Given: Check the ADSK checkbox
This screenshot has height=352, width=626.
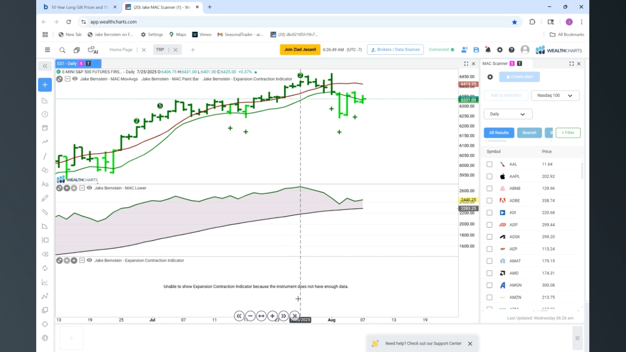Looking at the screenshot, I should click(x=489, y=237).
